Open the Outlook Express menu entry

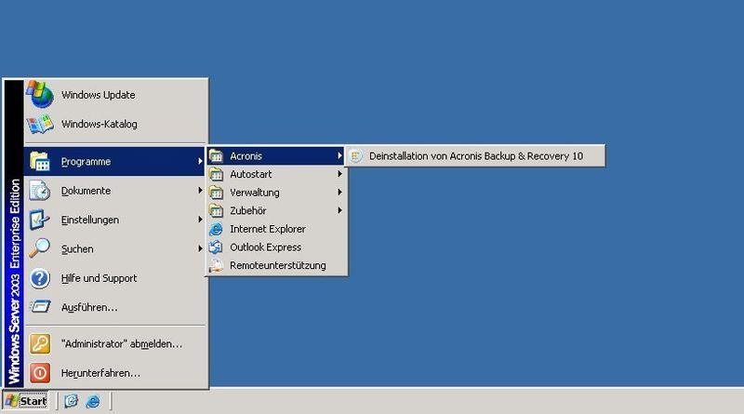276,247
